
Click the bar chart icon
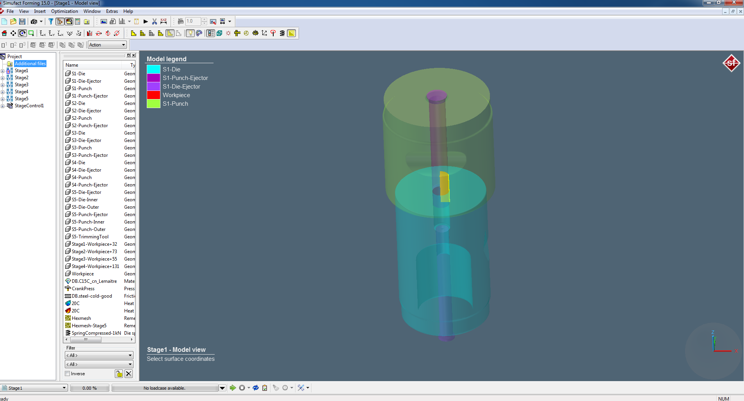coord(122,21)
